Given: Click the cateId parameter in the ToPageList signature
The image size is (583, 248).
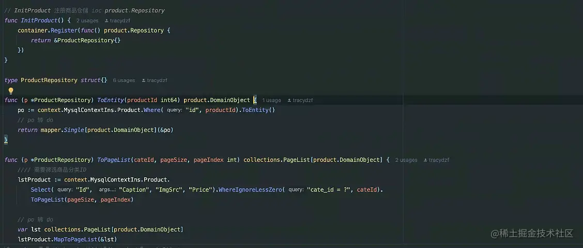Looking at the screenshot, I should point(144,160).
